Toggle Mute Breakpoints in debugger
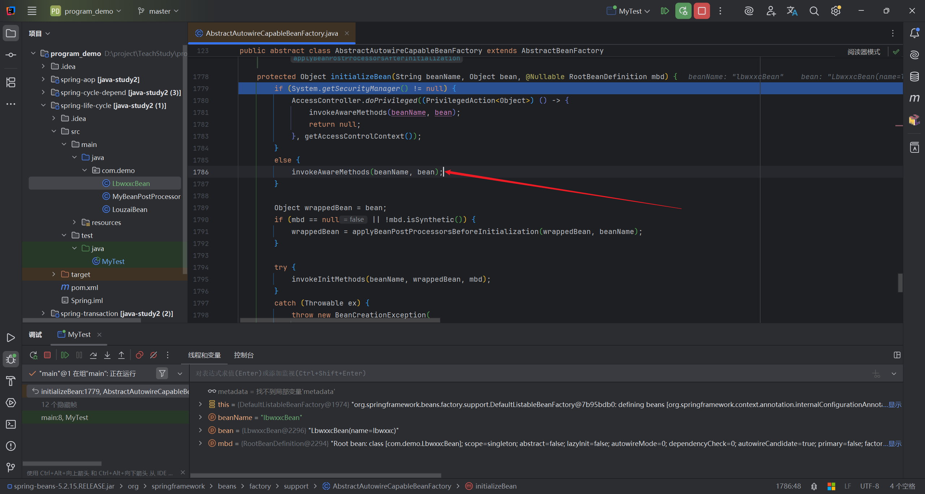This screenshot has width=925, height=494. [x=154, y=355]
